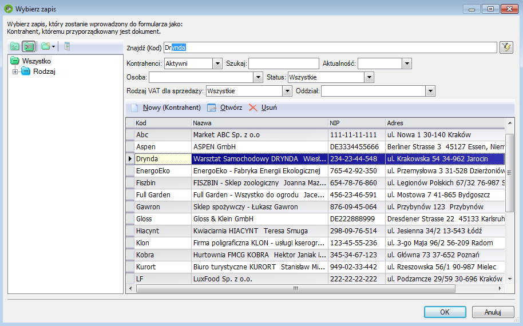Click Nowy (Kontrahent) button

click(166, 108)
